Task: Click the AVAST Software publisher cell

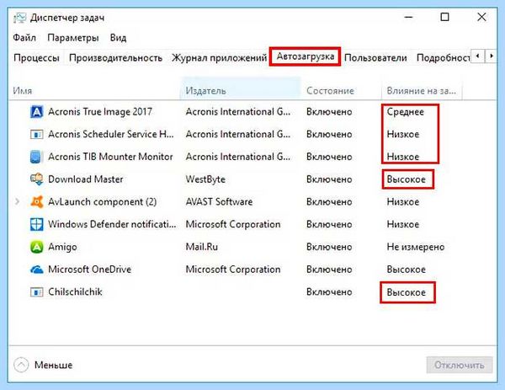Action: coord(219,202)
